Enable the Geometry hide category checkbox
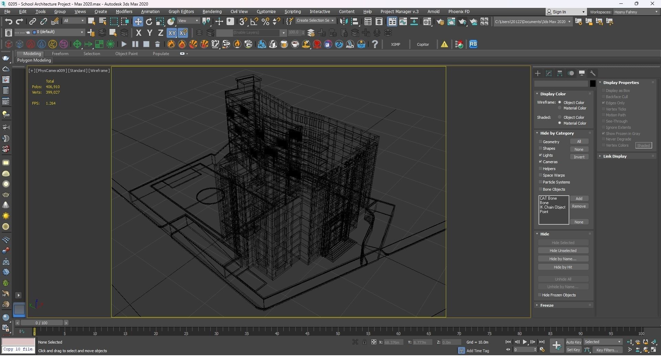 click(x=541, y=142)
